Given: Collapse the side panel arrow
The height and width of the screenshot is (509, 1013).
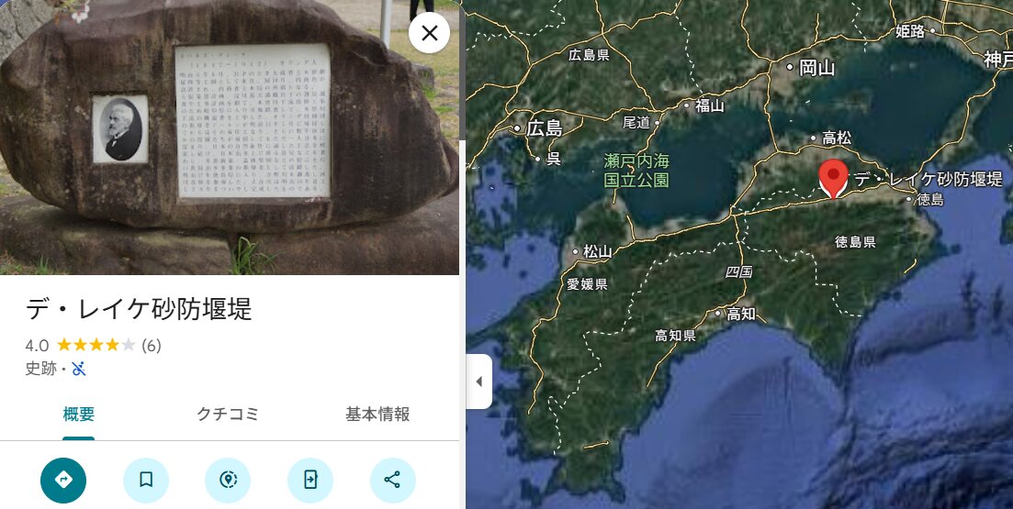Looking at the screenshot, I should [x=478, y=382].
